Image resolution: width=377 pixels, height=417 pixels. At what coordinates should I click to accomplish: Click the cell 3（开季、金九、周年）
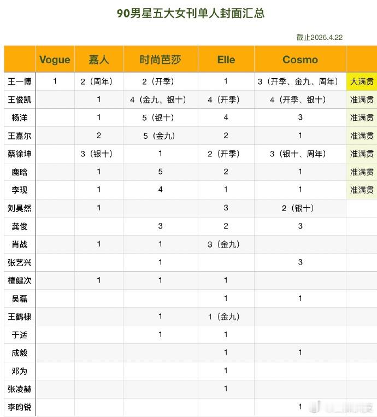click(x=300, y=81)
